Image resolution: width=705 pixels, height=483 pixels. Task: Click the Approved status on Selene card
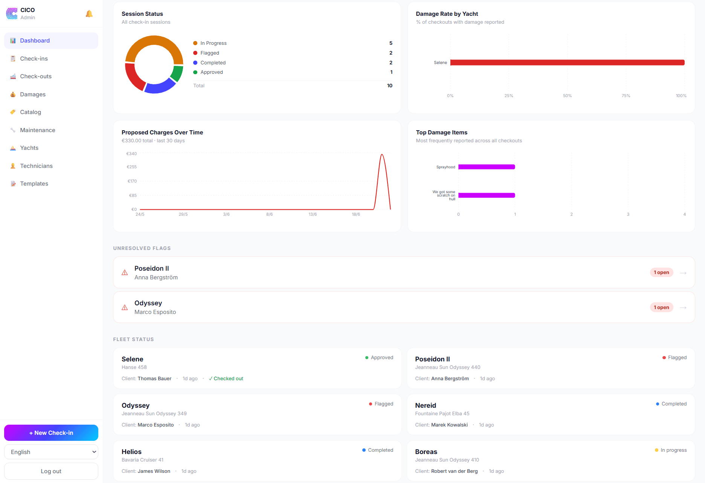pyautogui.click(x=379, y=358)
